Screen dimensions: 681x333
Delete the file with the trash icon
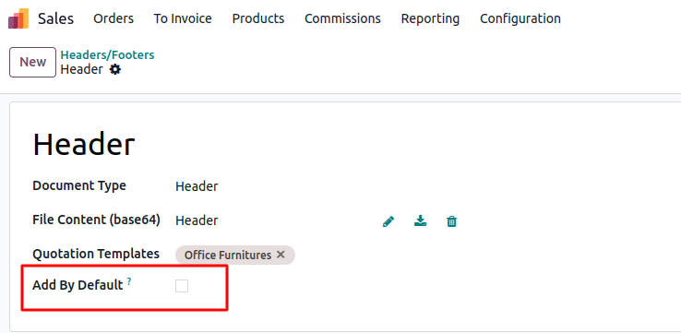[x=451, y=221]
